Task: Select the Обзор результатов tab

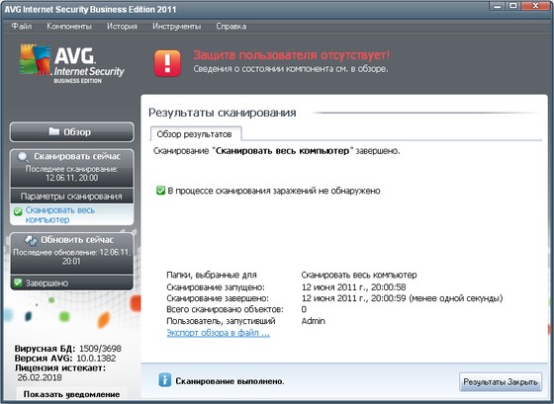Action: (x=195, y=134)
